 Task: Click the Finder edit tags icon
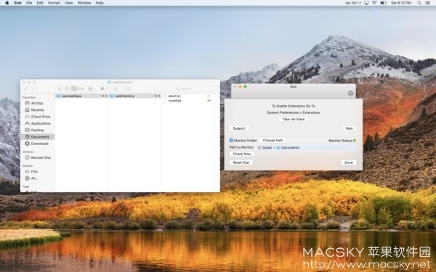pos(128,88)
